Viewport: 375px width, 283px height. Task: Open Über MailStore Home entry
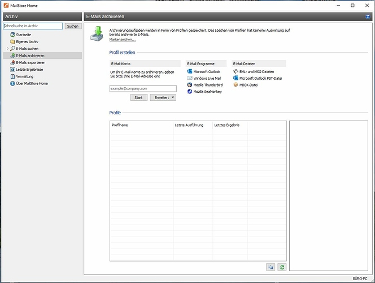(32, 83)
